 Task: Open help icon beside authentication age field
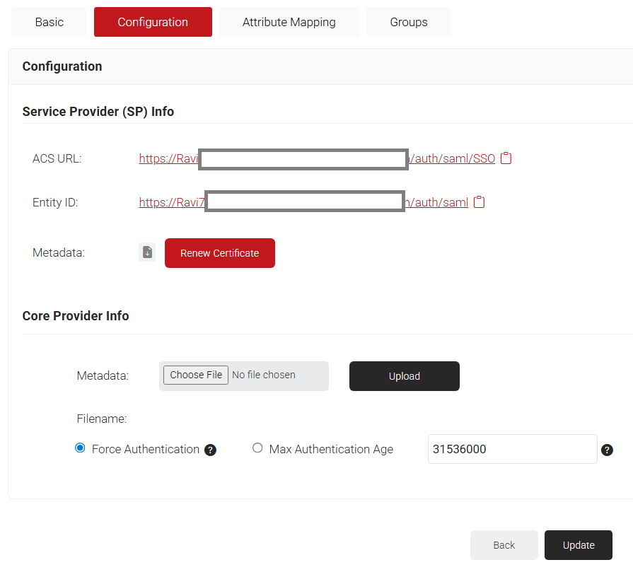pos(607,450)
